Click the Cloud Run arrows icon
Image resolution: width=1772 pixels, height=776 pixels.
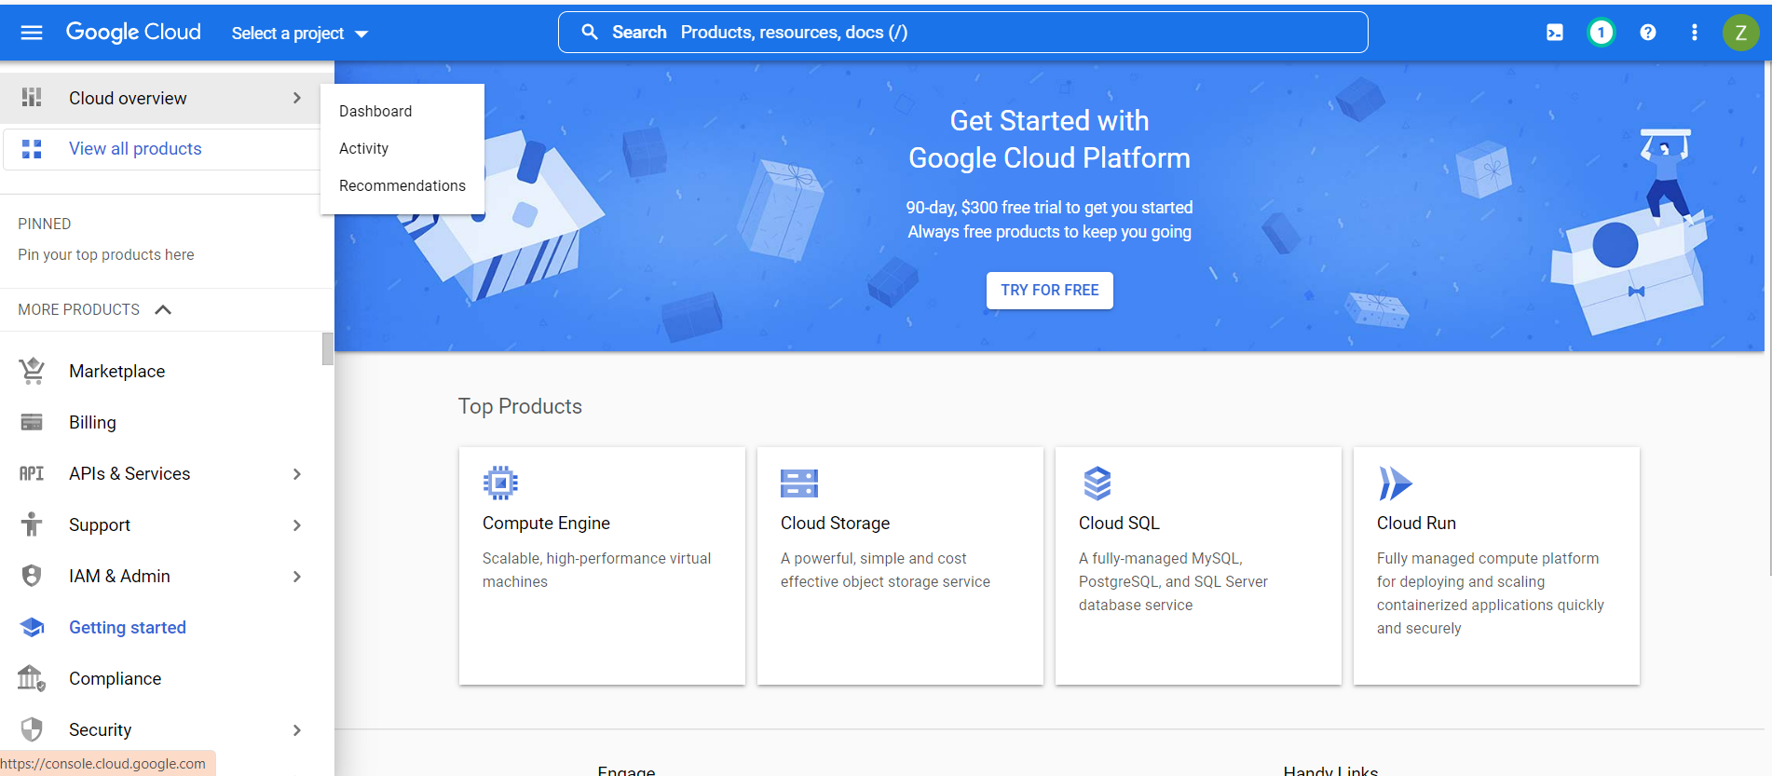pos(1395,483)
